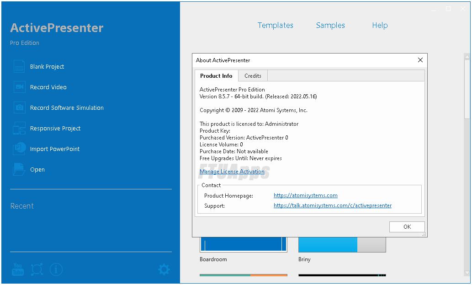Click the scrollbar down arrow
Viewport: 472px width, 285px height.
[x=467, y=273]
